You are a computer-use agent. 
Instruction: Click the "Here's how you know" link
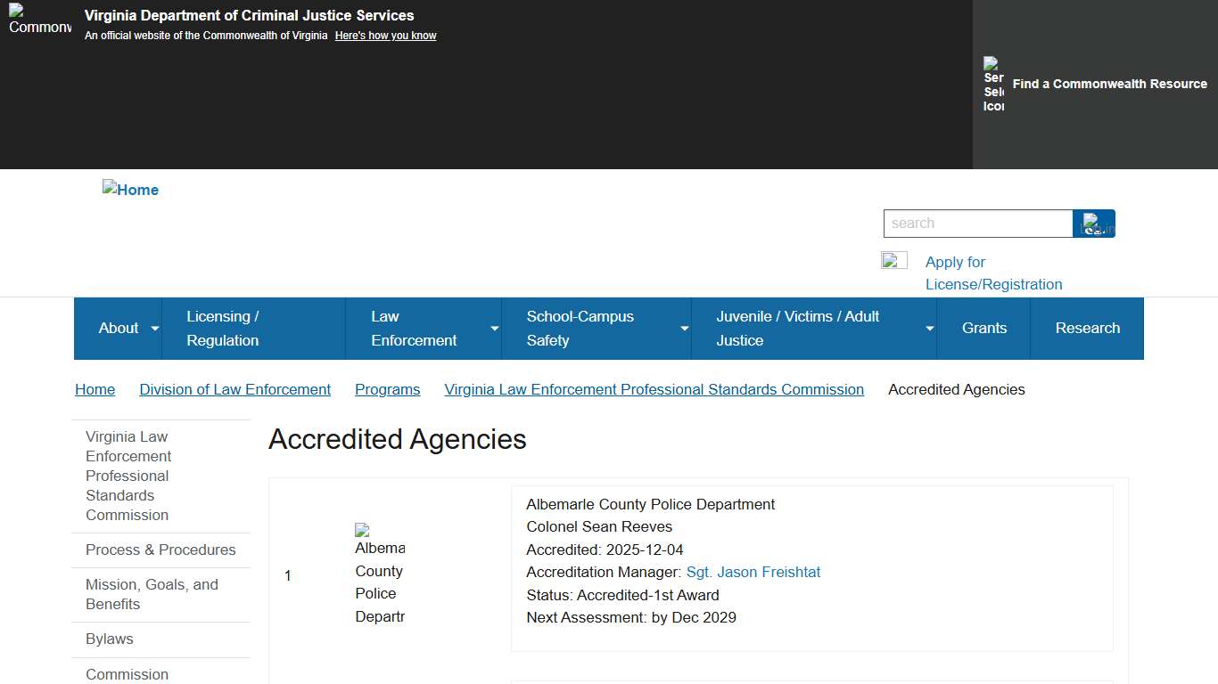click(x=385, y=35)
